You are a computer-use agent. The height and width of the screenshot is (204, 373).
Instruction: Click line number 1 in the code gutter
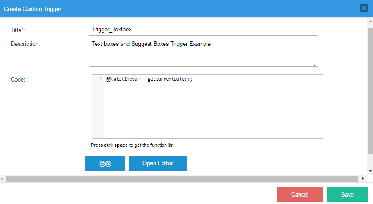tap(100, 79)
